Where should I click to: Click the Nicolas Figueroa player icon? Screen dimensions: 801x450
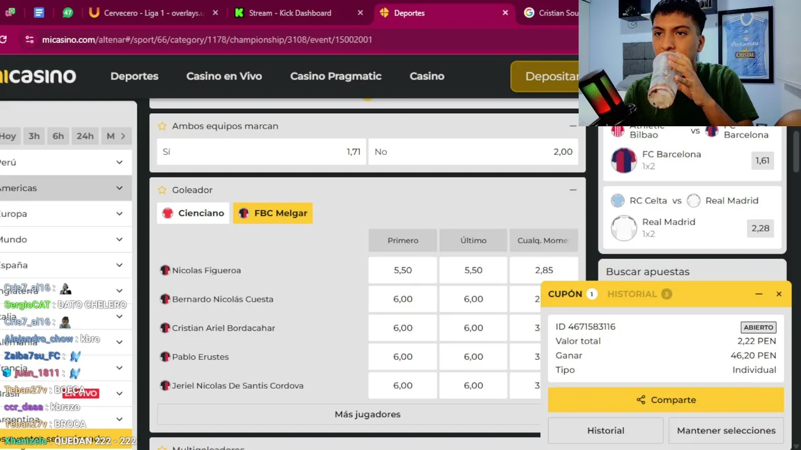tap(165, 270)
